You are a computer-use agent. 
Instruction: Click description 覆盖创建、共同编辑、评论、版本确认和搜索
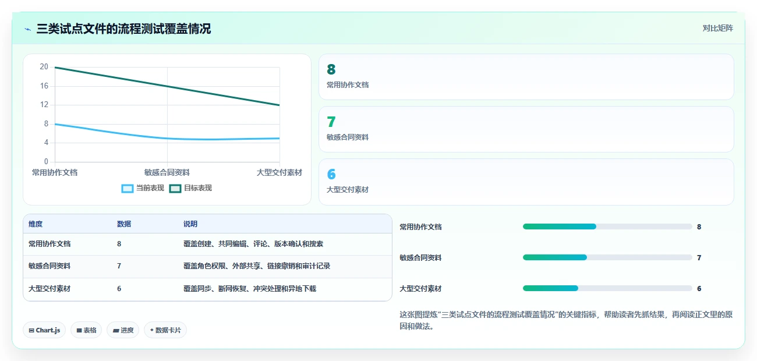pos(253,244)
